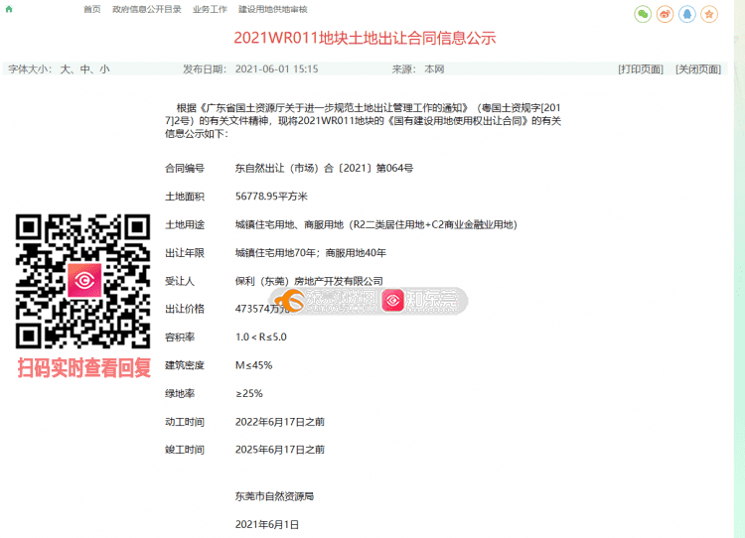Click the orange star favorites icon
Screen dimensions: 745x538
pyautogui.click(x=708, y=14)
